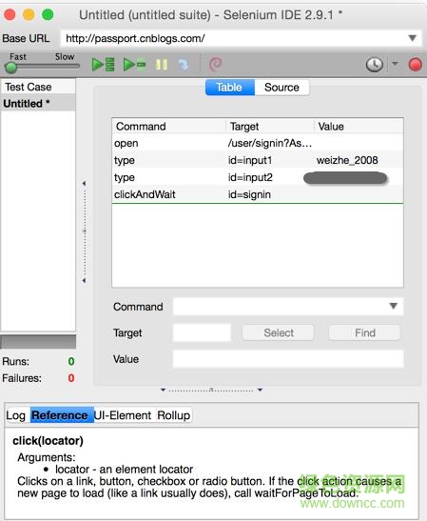Play entire test suite
The width and height of the screenshot is (427, 521).
pyautogui.click(x=103, y=65)
